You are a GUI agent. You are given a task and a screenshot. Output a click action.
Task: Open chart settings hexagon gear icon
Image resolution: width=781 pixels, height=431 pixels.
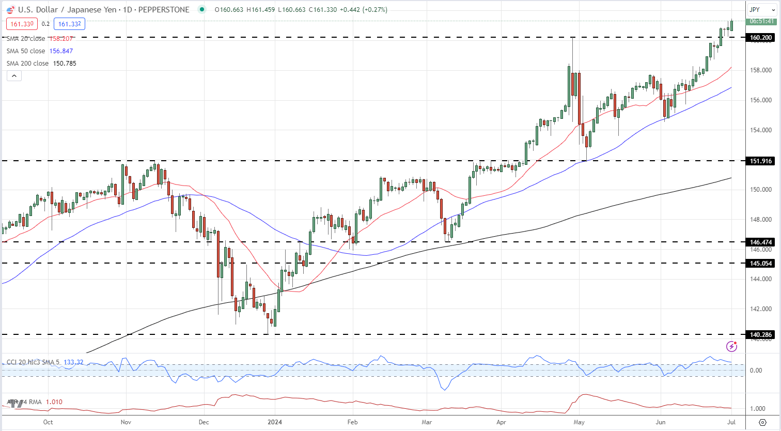click(762, 422)
